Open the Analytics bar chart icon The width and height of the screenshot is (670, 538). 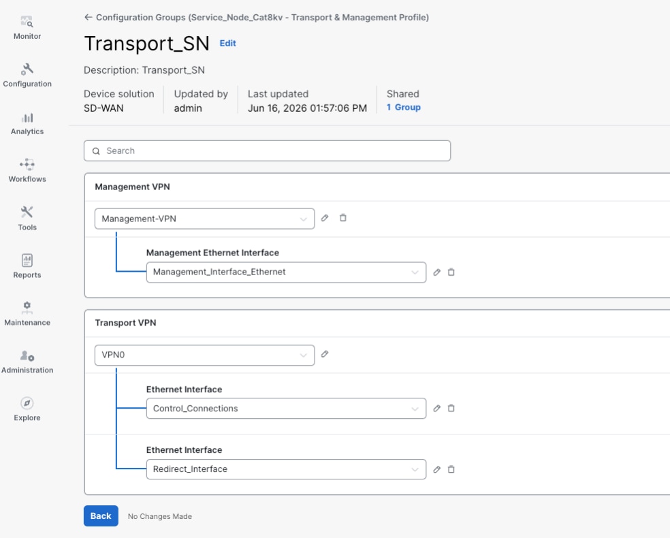pos(27,118)
